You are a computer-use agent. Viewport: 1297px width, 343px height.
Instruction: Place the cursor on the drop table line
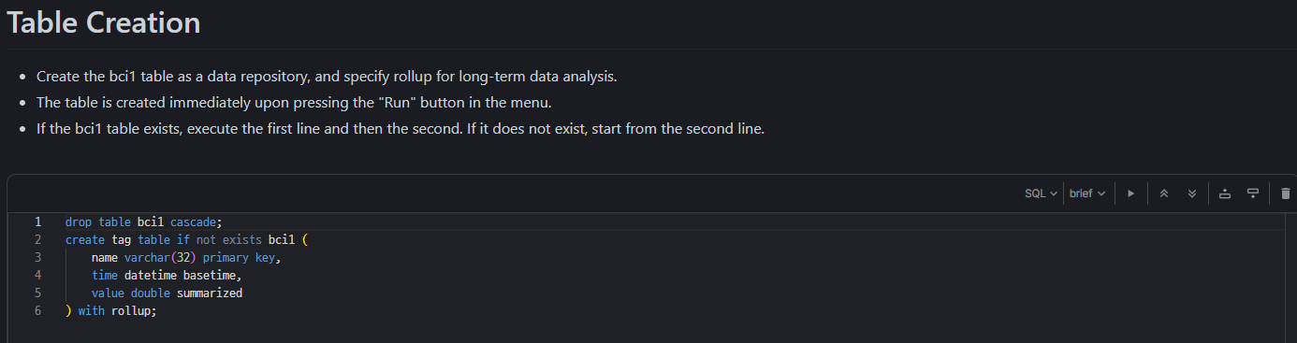144,222
